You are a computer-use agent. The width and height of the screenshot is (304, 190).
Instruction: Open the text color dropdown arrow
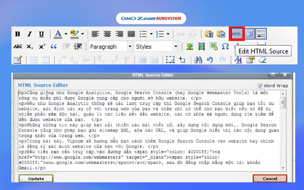click(x=65, y=34)
